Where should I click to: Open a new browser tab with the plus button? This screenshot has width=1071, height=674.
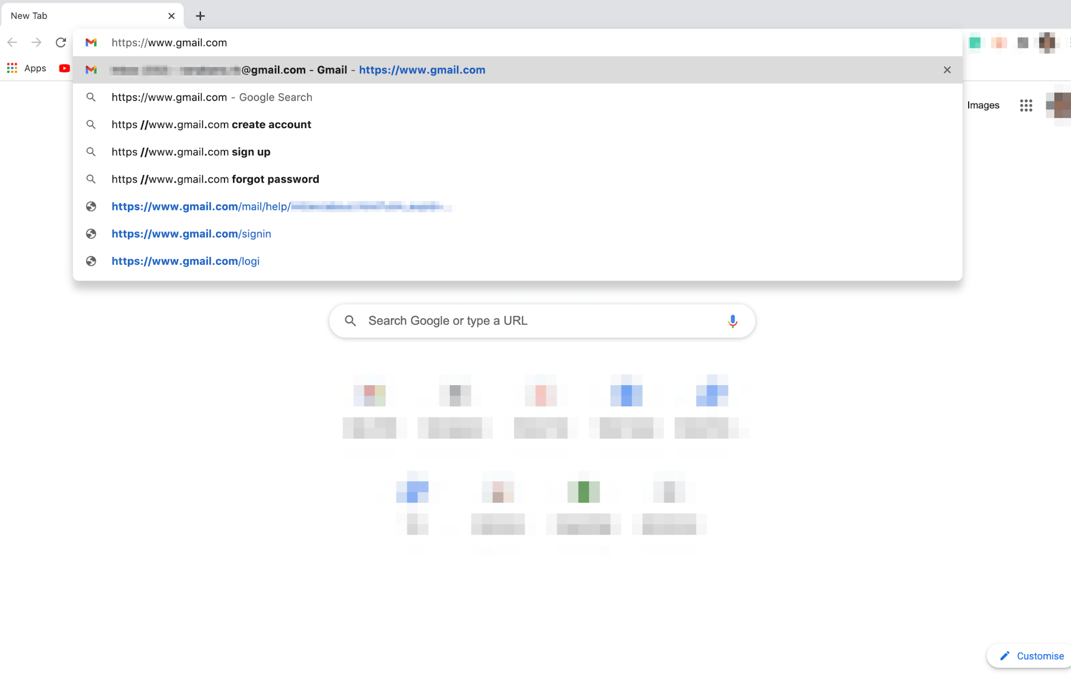[200, 16]
